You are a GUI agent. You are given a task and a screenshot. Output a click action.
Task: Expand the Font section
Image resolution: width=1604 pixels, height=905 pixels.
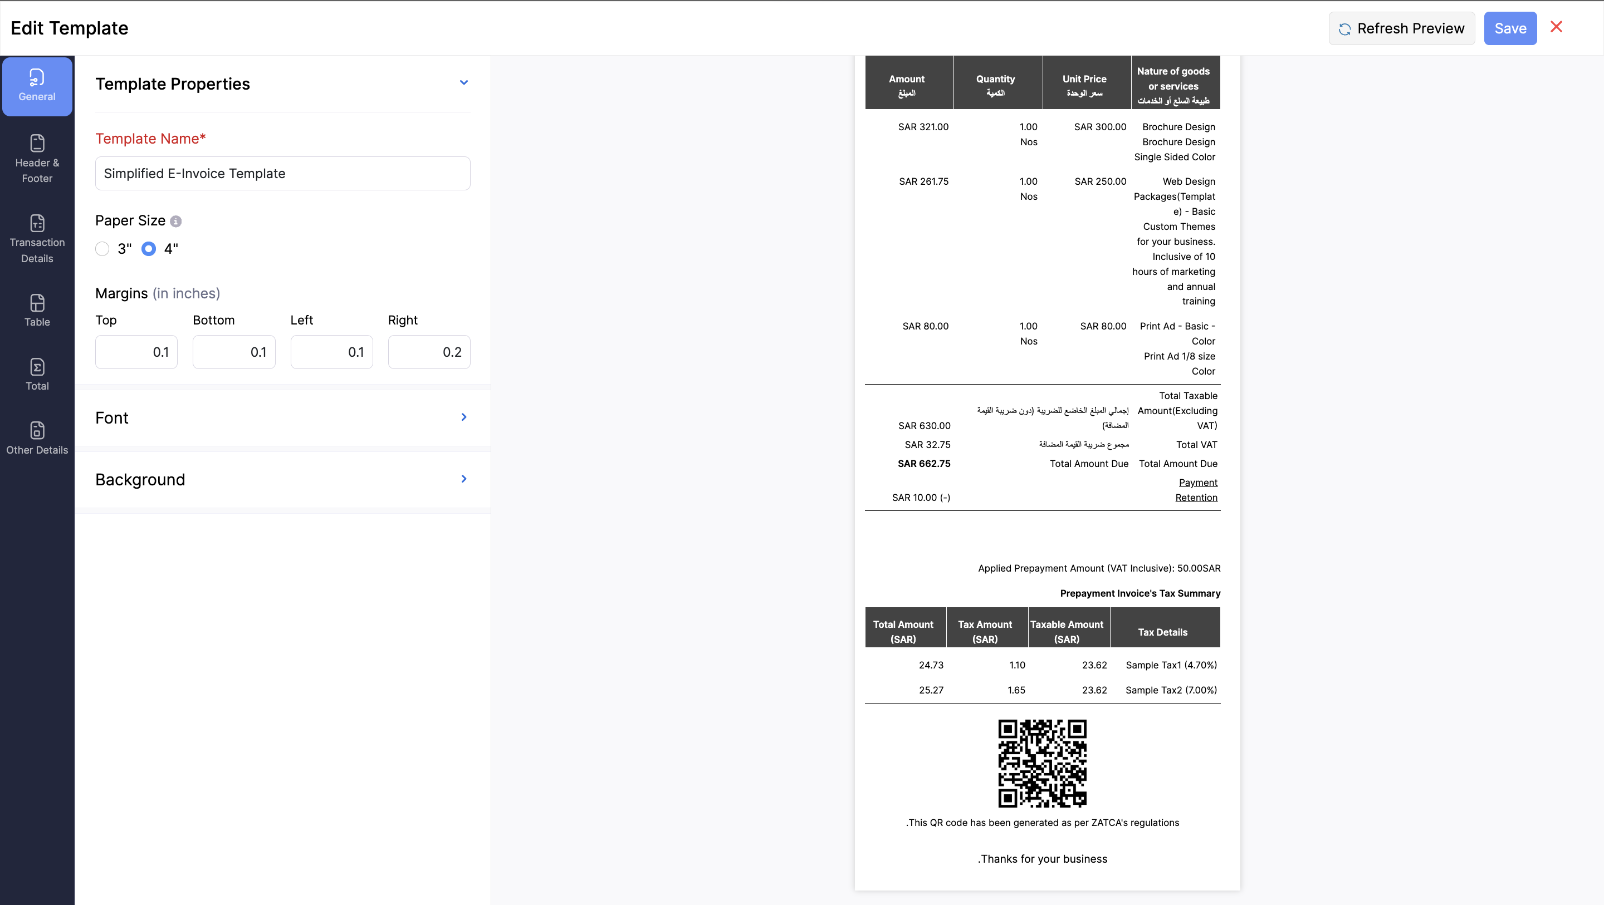(x=463, y=417)
